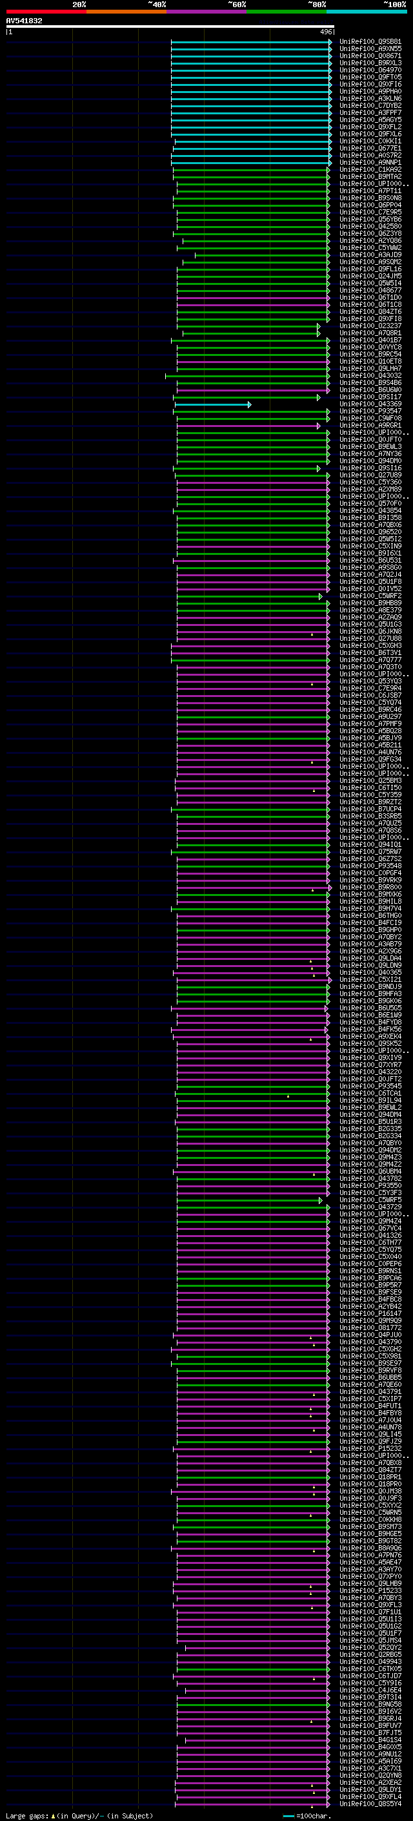Click hit label UniRef100_Q9XFI6

(x=370, y=85)
